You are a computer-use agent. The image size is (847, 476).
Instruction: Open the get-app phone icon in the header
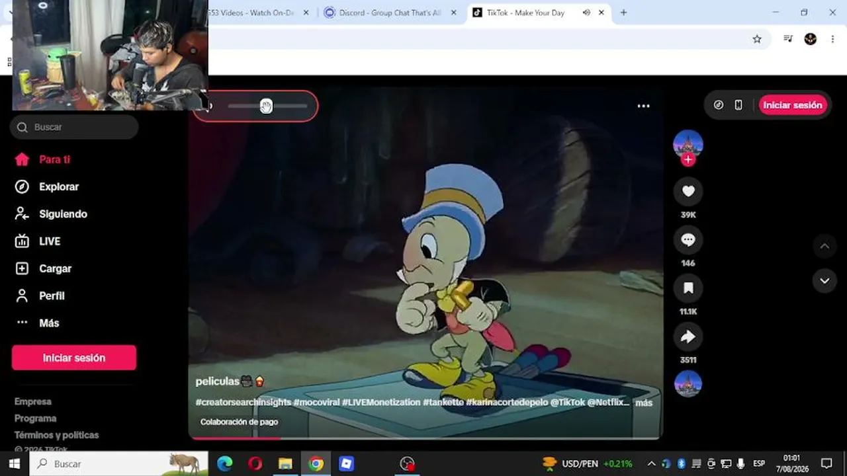(738, 105)
